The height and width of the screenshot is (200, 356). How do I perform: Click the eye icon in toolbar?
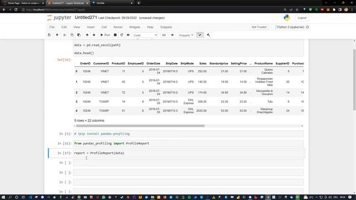click(172, 35)
